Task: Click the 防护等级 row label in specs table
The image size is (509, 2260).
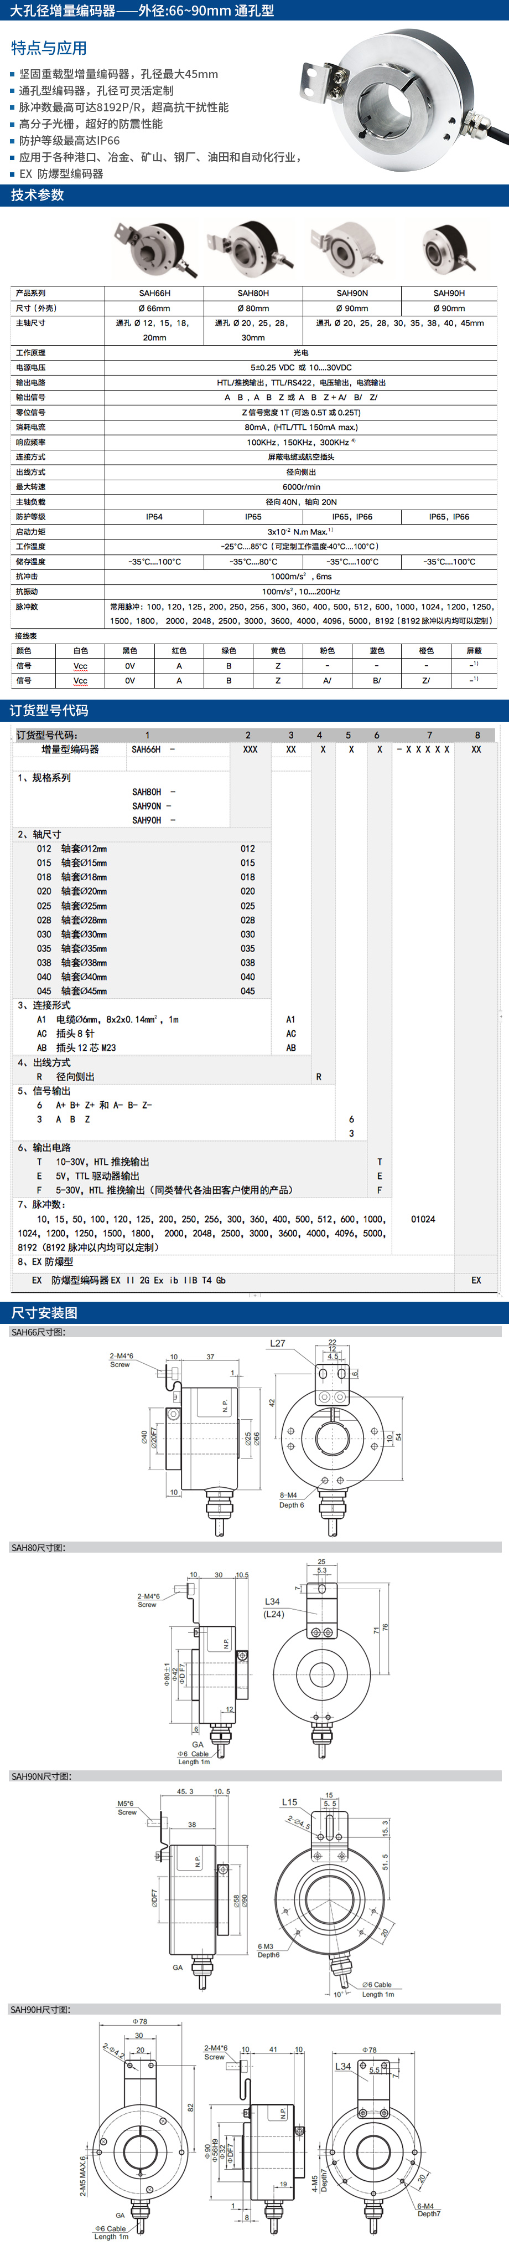Action: point(30,517)
